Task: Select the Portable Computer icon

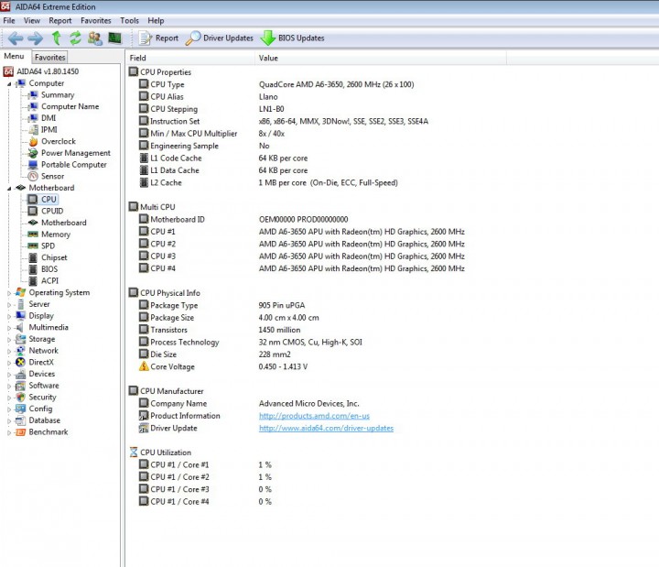Action: 33,165
